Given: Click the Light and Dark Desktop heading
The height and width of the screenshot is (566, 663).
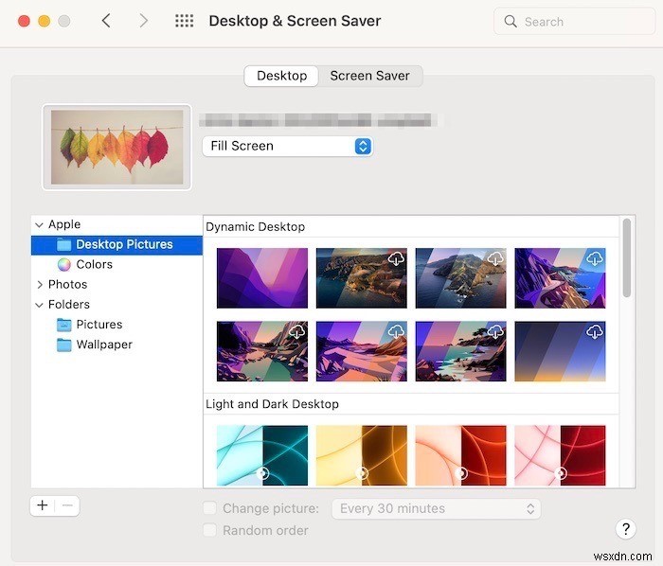Looking at the screenshot, I should coord(272,404).
